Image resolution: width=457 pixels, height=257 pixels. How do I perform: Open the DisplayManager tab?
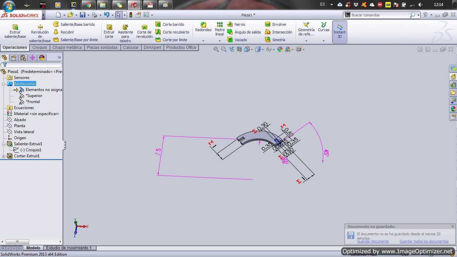pos(42,58)
